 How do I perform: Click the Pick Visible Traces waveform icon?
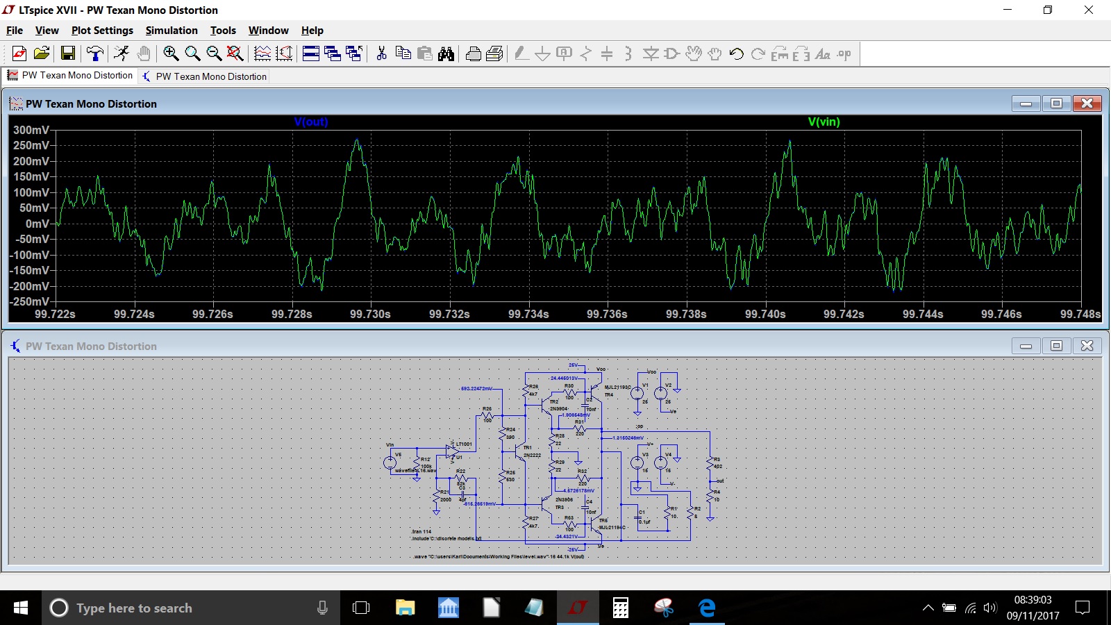[x=262, y=53]
